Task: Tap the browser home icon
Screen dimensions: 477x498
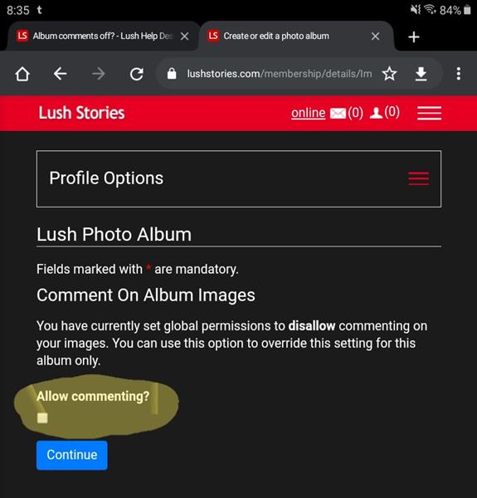Action: 22,74
